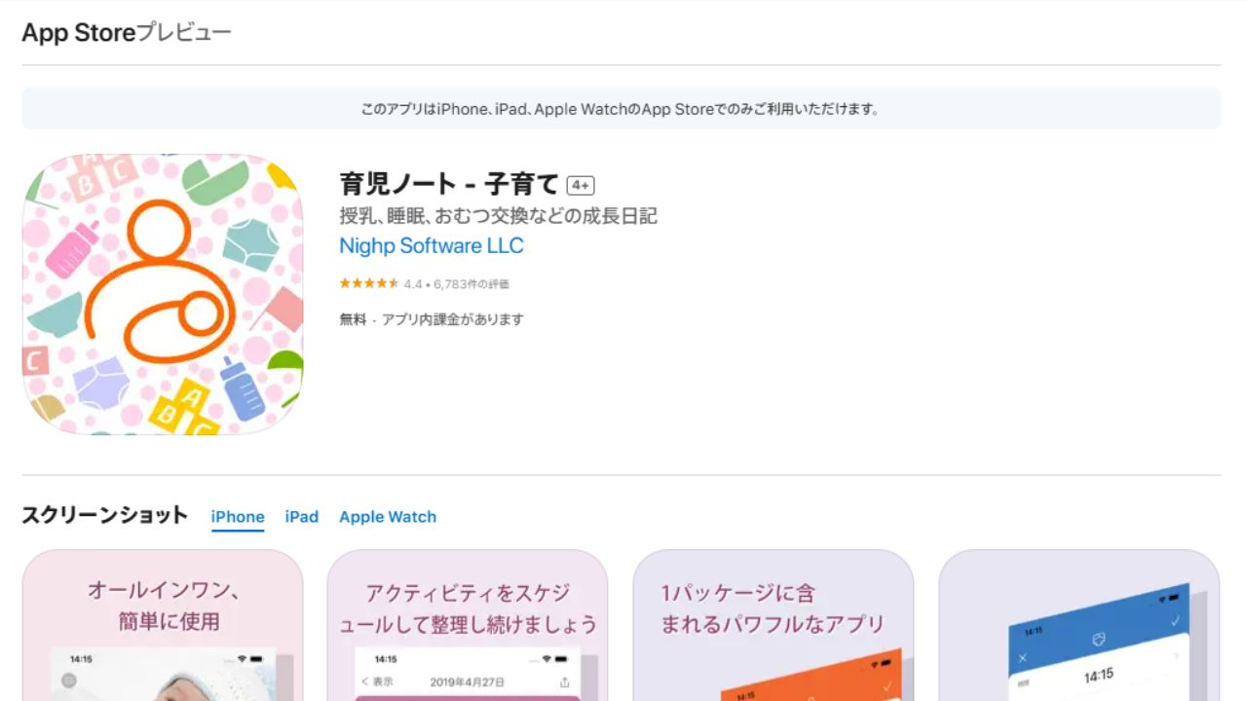This screenshot has height=701, width=1247.
Task: Click the 4.4 • 6,783件の評価 rating text
Action: pyautogui.click(x=456, y=284)
